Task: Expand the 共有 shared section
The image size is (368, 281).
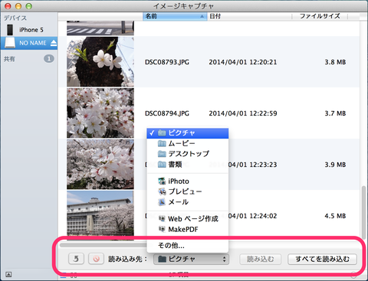Action: point(9,59)
